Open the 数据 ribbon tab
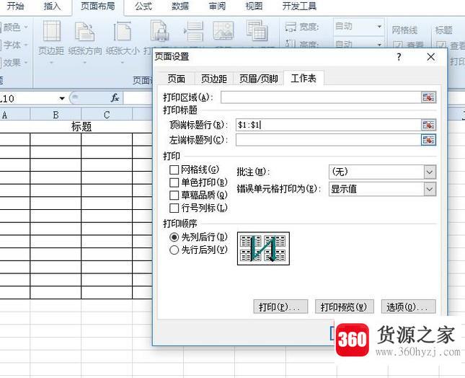465x378 pixels. pyautogui.click(x=180, y=6)
